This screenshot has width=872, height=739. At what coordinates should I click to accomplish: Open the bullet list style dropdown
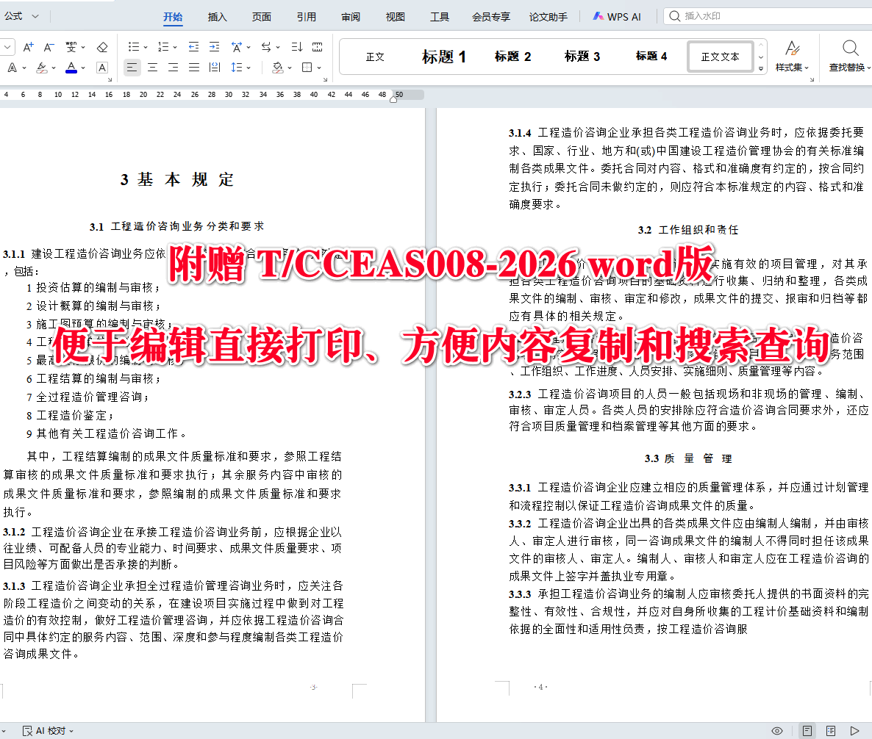click(x=146, y=48)
